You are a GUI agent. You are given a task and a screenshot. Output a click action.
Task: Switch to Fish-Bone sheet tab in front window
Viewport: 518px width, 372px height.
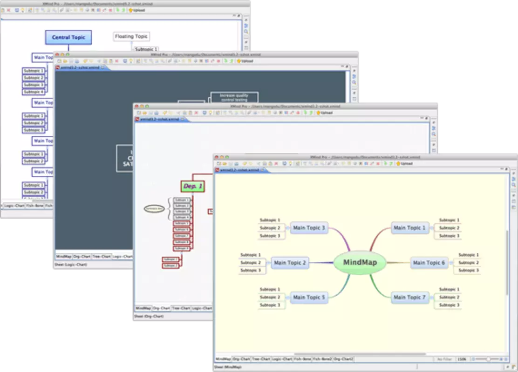[302, 359]
